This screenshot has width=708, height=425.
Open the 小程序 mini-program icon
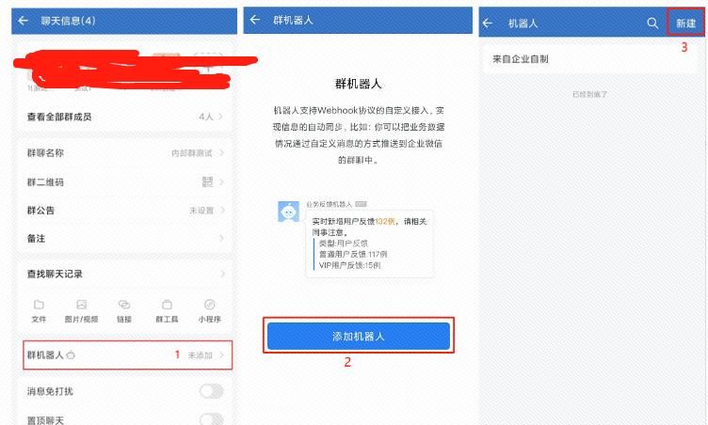210,305
